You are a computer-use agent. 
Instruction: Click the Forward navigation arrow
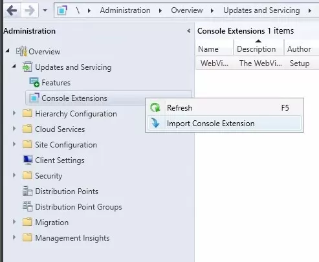(29, 10)
